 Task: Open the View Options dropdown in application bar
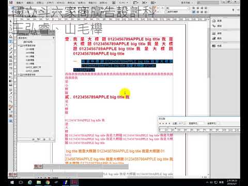click(x=136, y=3)
